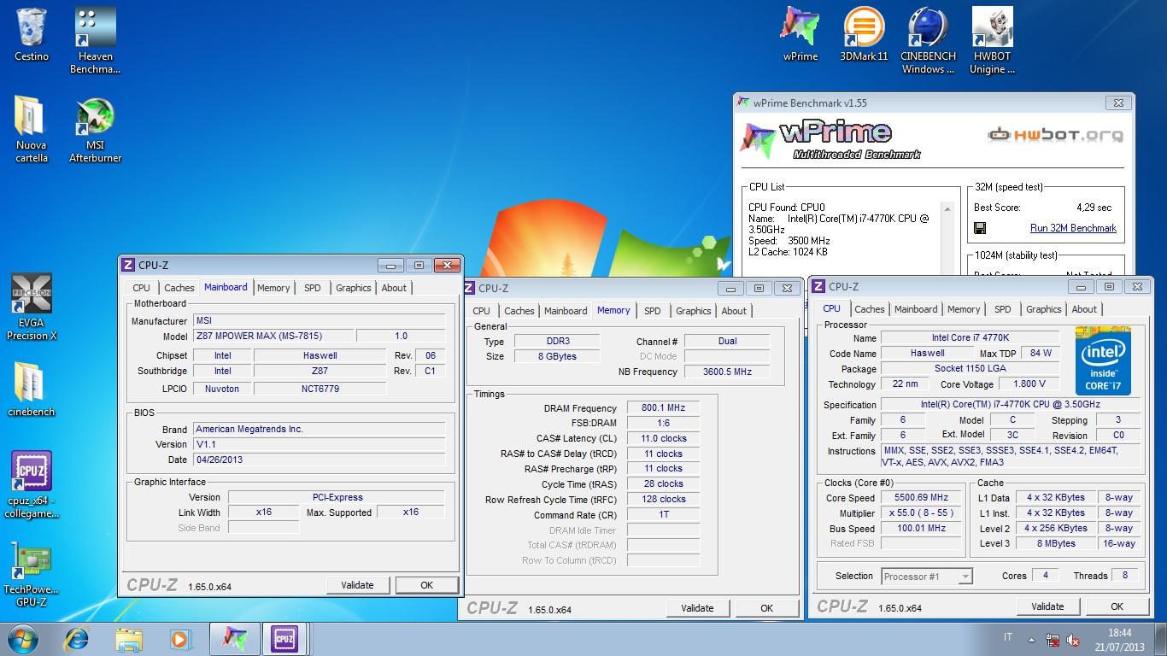Screen dimensions: 1167x656
Task: Launch CINEBENCH Windows shortcut
Action: tap(928, 40)
